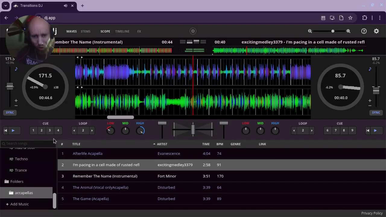
Task: Jump to start of right deck track
Action: click(x=368, y=131)
